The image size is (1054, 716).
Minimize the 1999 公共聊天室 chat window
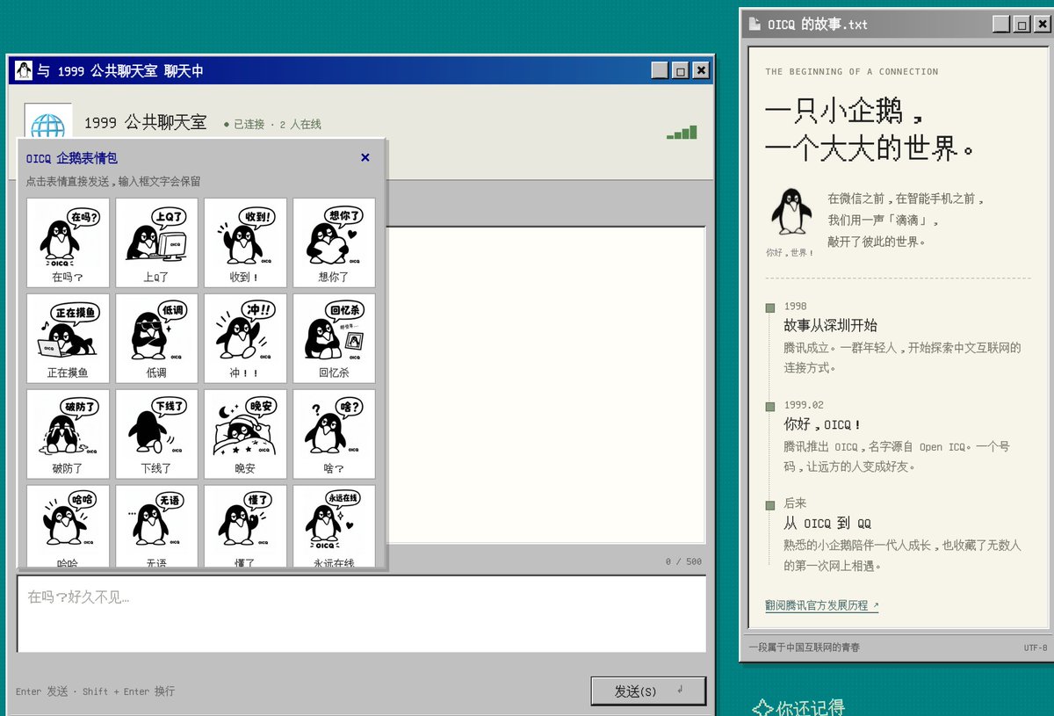click(661, 71)
